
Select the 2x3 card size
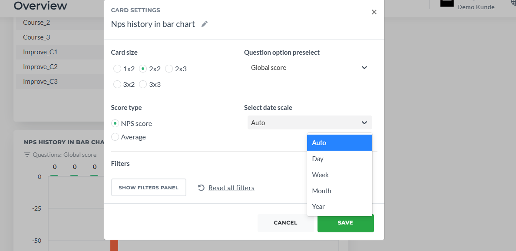[x=169, y=69]
